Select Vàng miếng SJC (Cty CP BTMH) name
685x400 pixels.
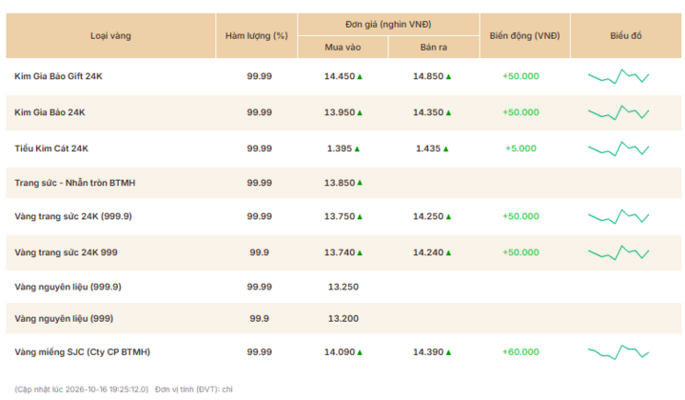(x=82, y=352)
